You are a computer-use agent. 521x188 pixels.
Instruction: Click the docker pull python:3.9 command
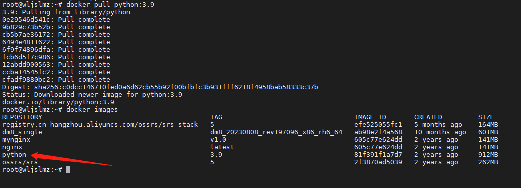click(110, 5)
